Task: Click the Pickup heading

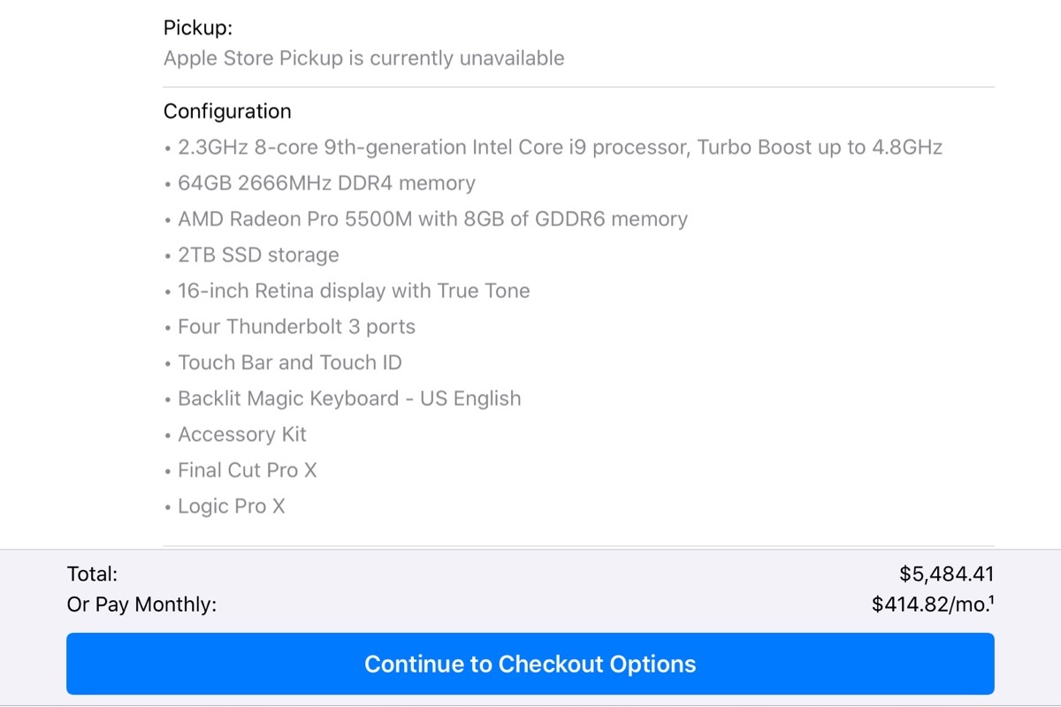Action: pos(198,27)
